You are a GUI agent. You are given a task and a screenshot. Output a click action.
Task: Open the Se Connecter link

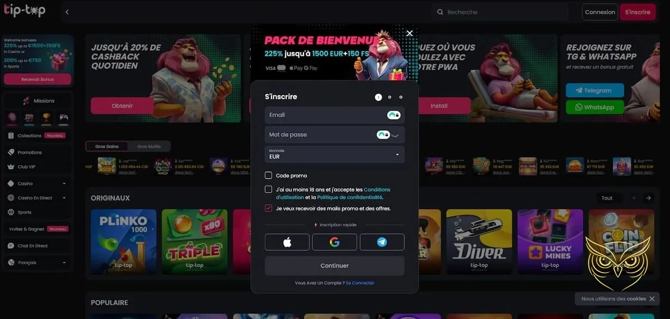360,283
